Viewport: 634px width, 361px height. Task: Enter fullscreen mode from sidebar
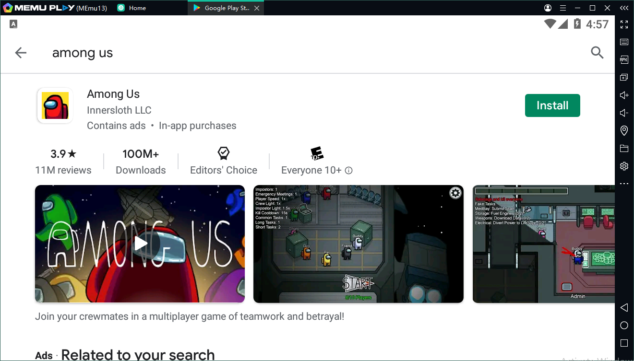(624, 24)
